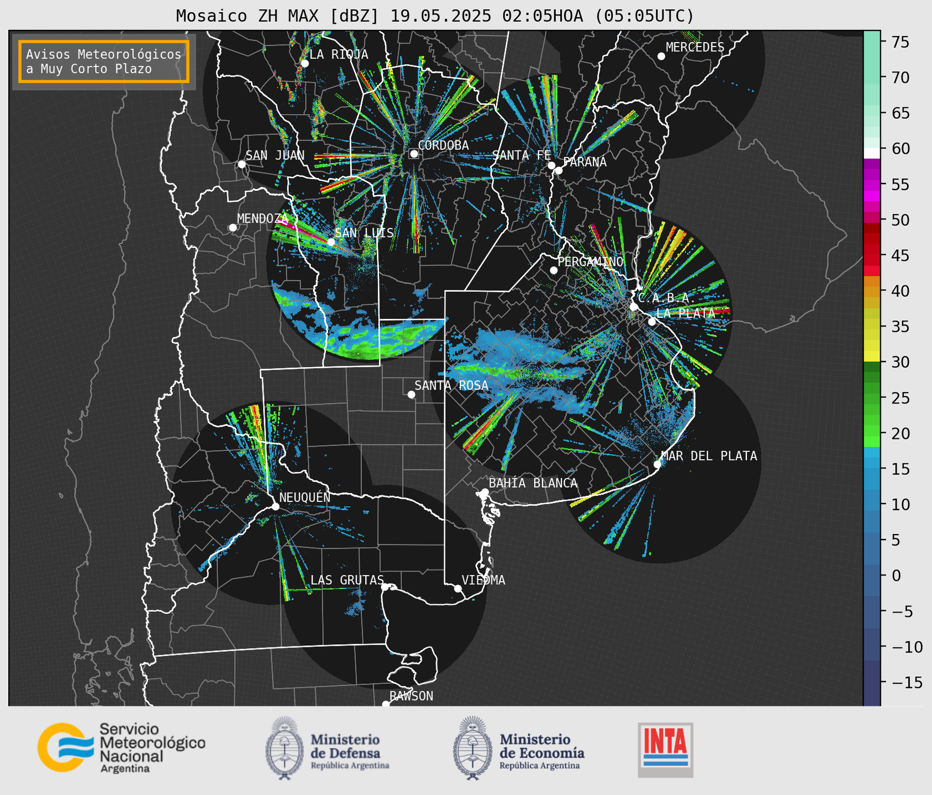
Task: Click the 75 label on the color scale
Action: 899,42
